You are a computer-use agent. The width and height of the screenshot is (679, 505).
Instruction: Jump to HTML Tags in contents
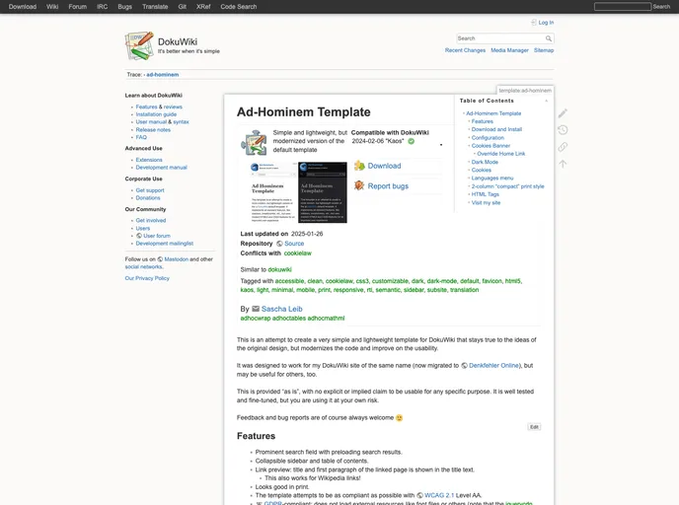tap(485, 194)
